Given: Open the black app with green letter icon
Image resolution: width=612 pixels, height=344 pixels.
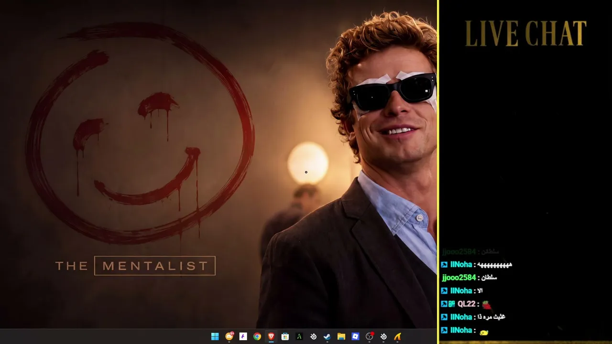Looking at the screenshot, I should point(299,336).
